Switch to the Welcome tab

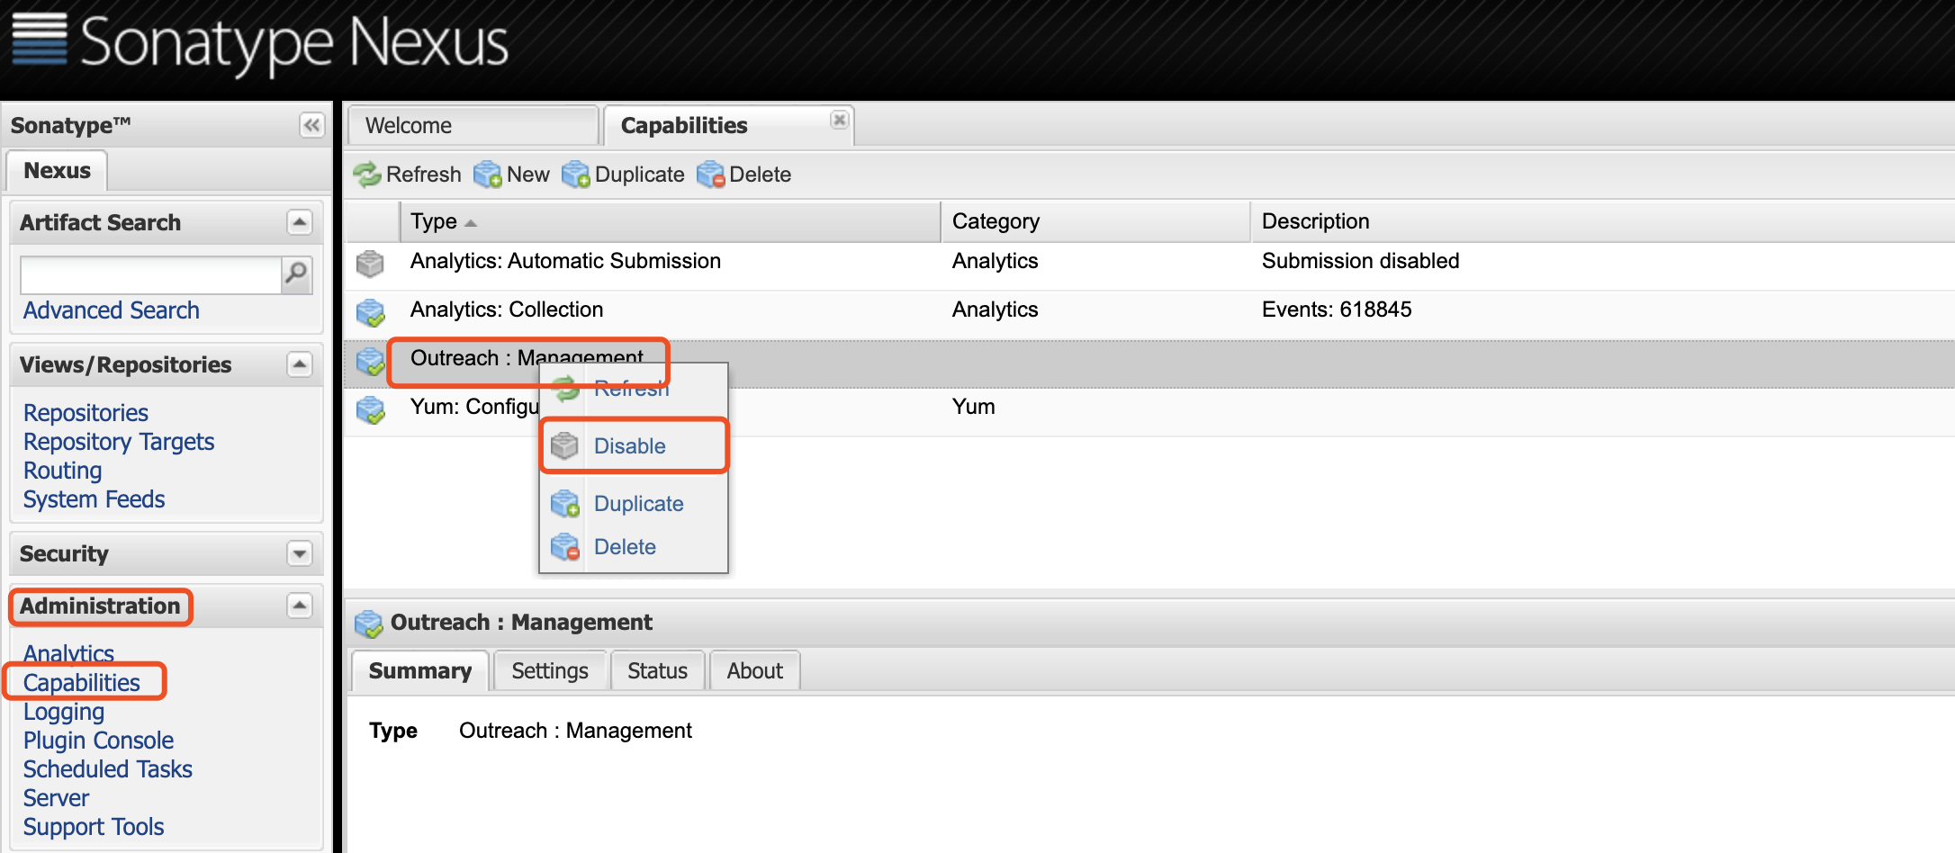click(x=473, y=125)
